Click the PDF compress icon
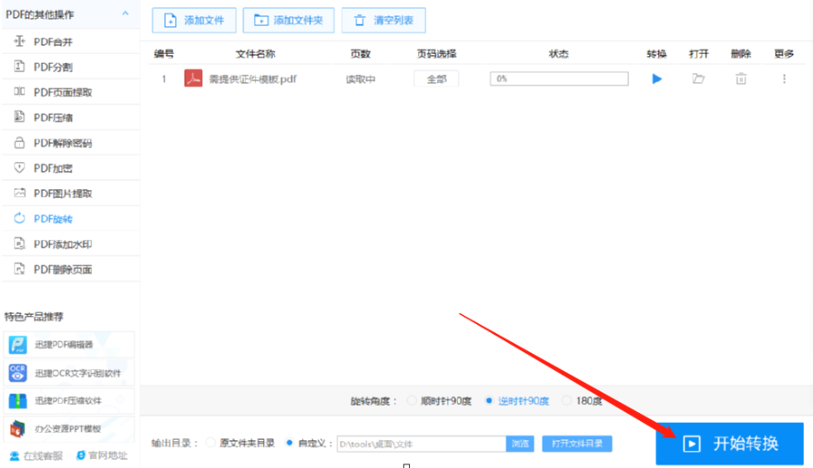 point(19,116)
